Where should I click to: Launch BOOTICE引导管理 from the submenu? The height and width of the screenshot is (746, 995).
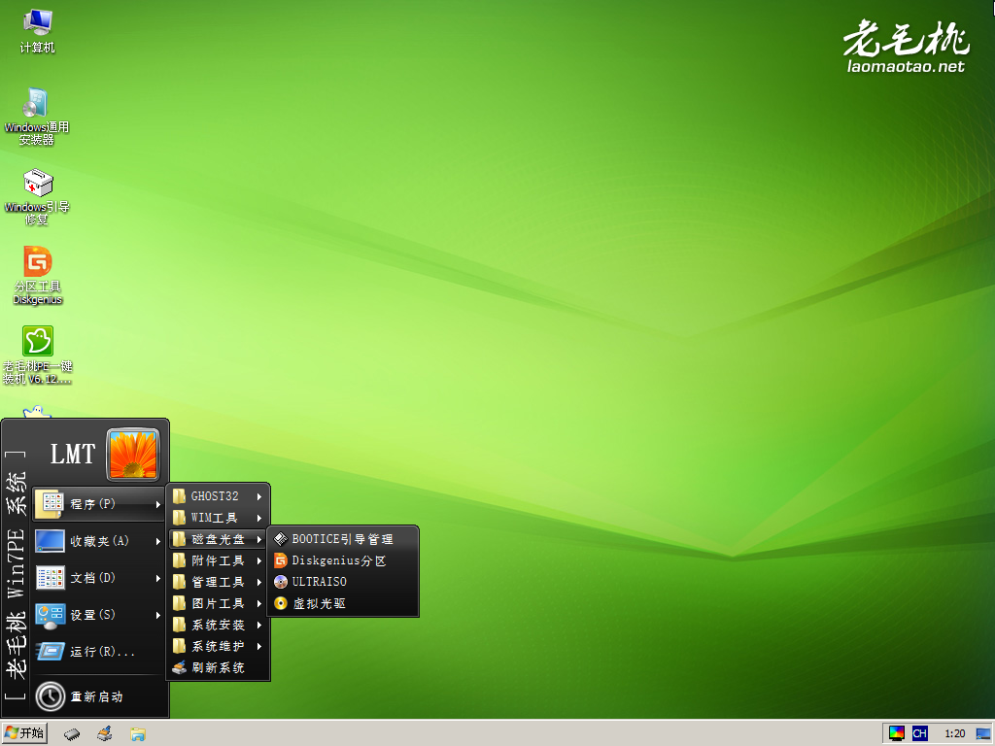tap(343, 539)
